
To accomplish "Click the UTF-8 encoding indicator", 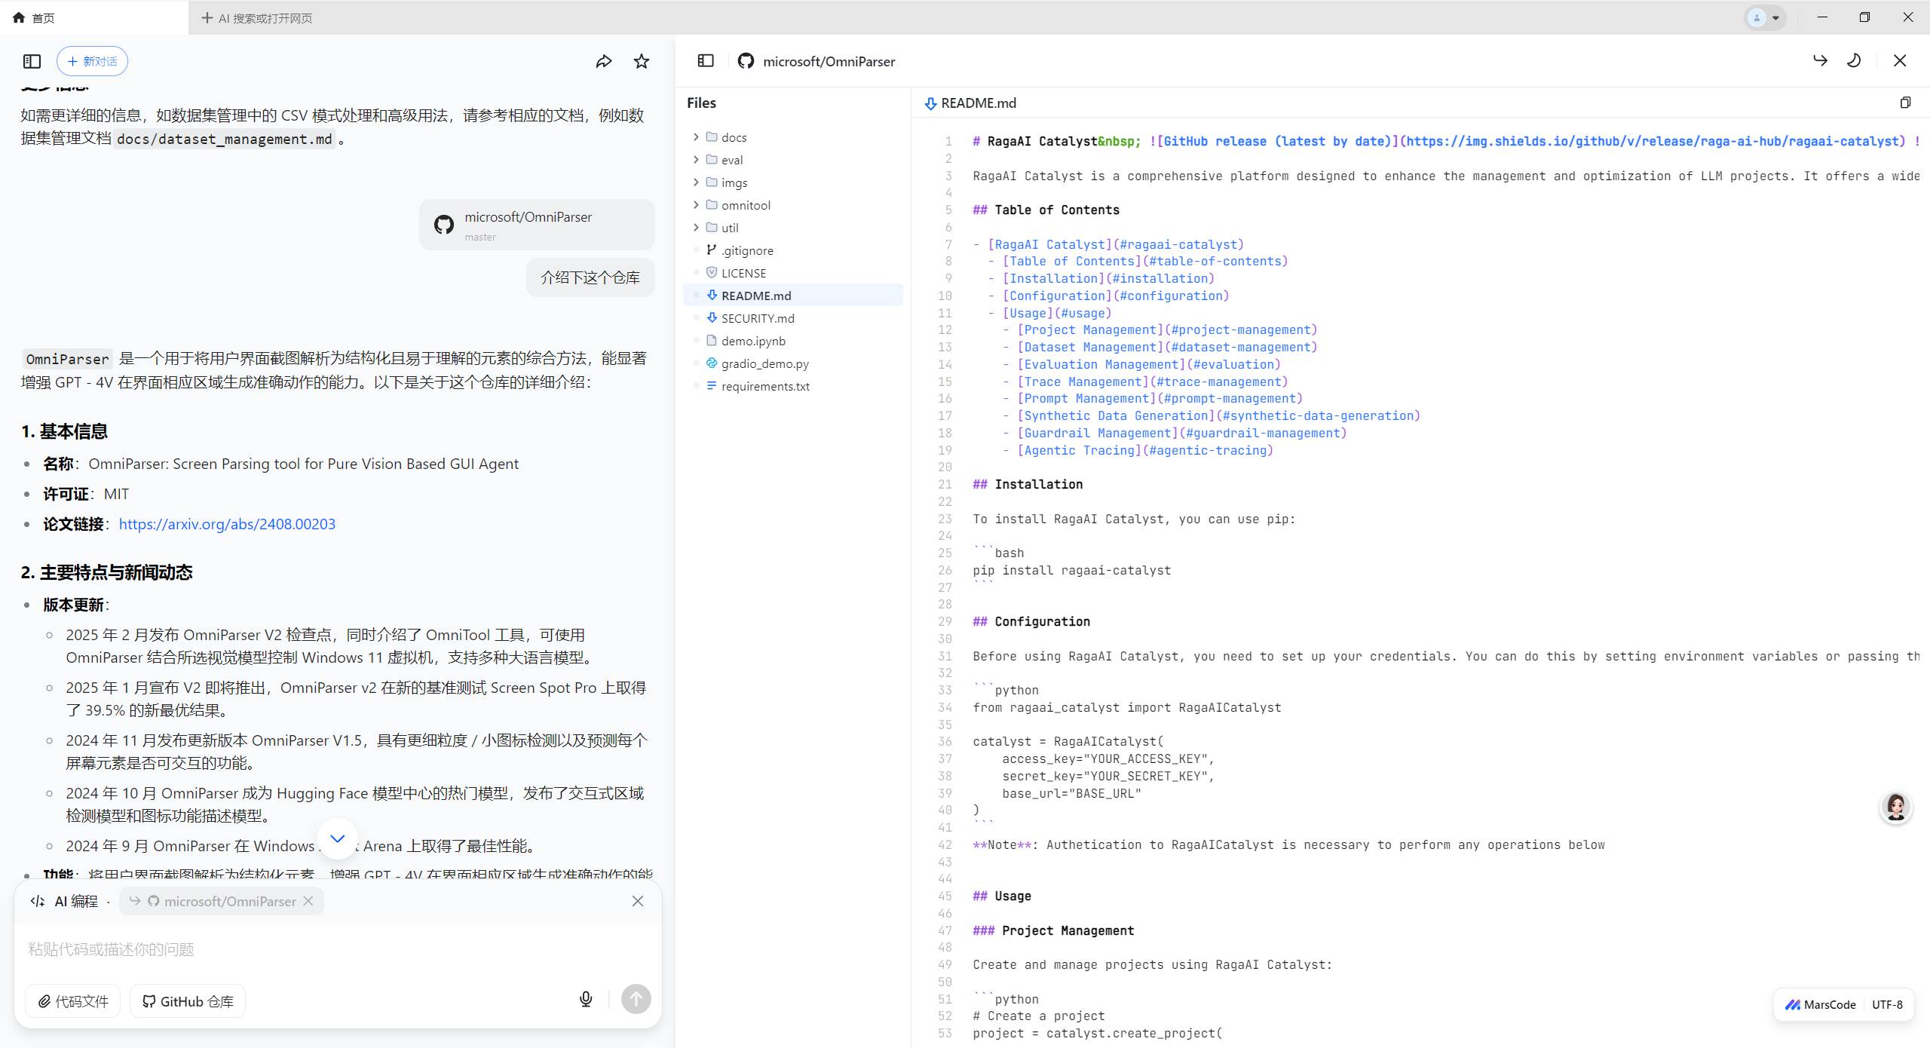I will [x=1887, y=1004].
